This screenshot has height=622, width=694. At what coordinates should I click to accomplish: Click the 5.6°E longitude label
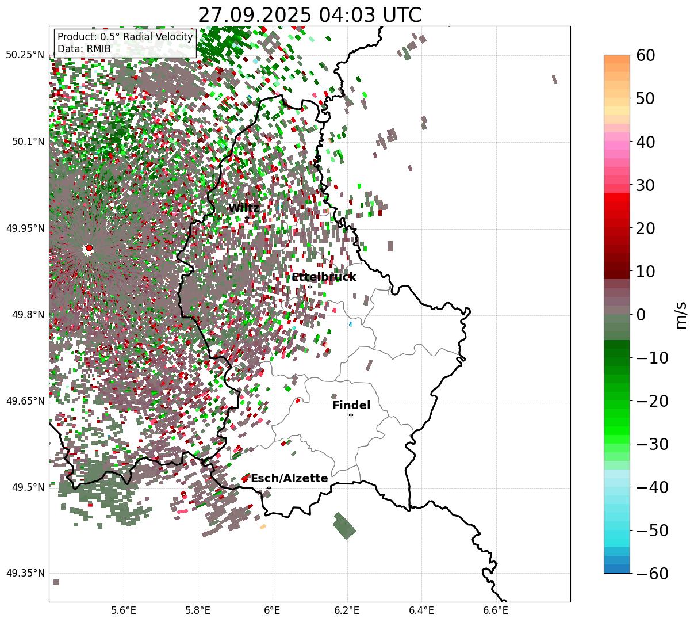pos(123,610)
